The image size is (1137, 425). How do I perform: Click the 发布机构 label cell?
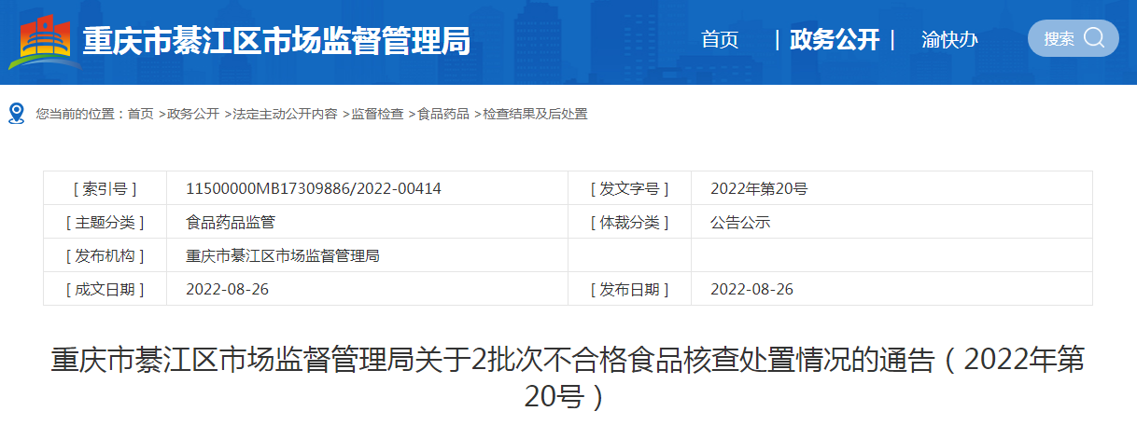(x=105, y=255)
